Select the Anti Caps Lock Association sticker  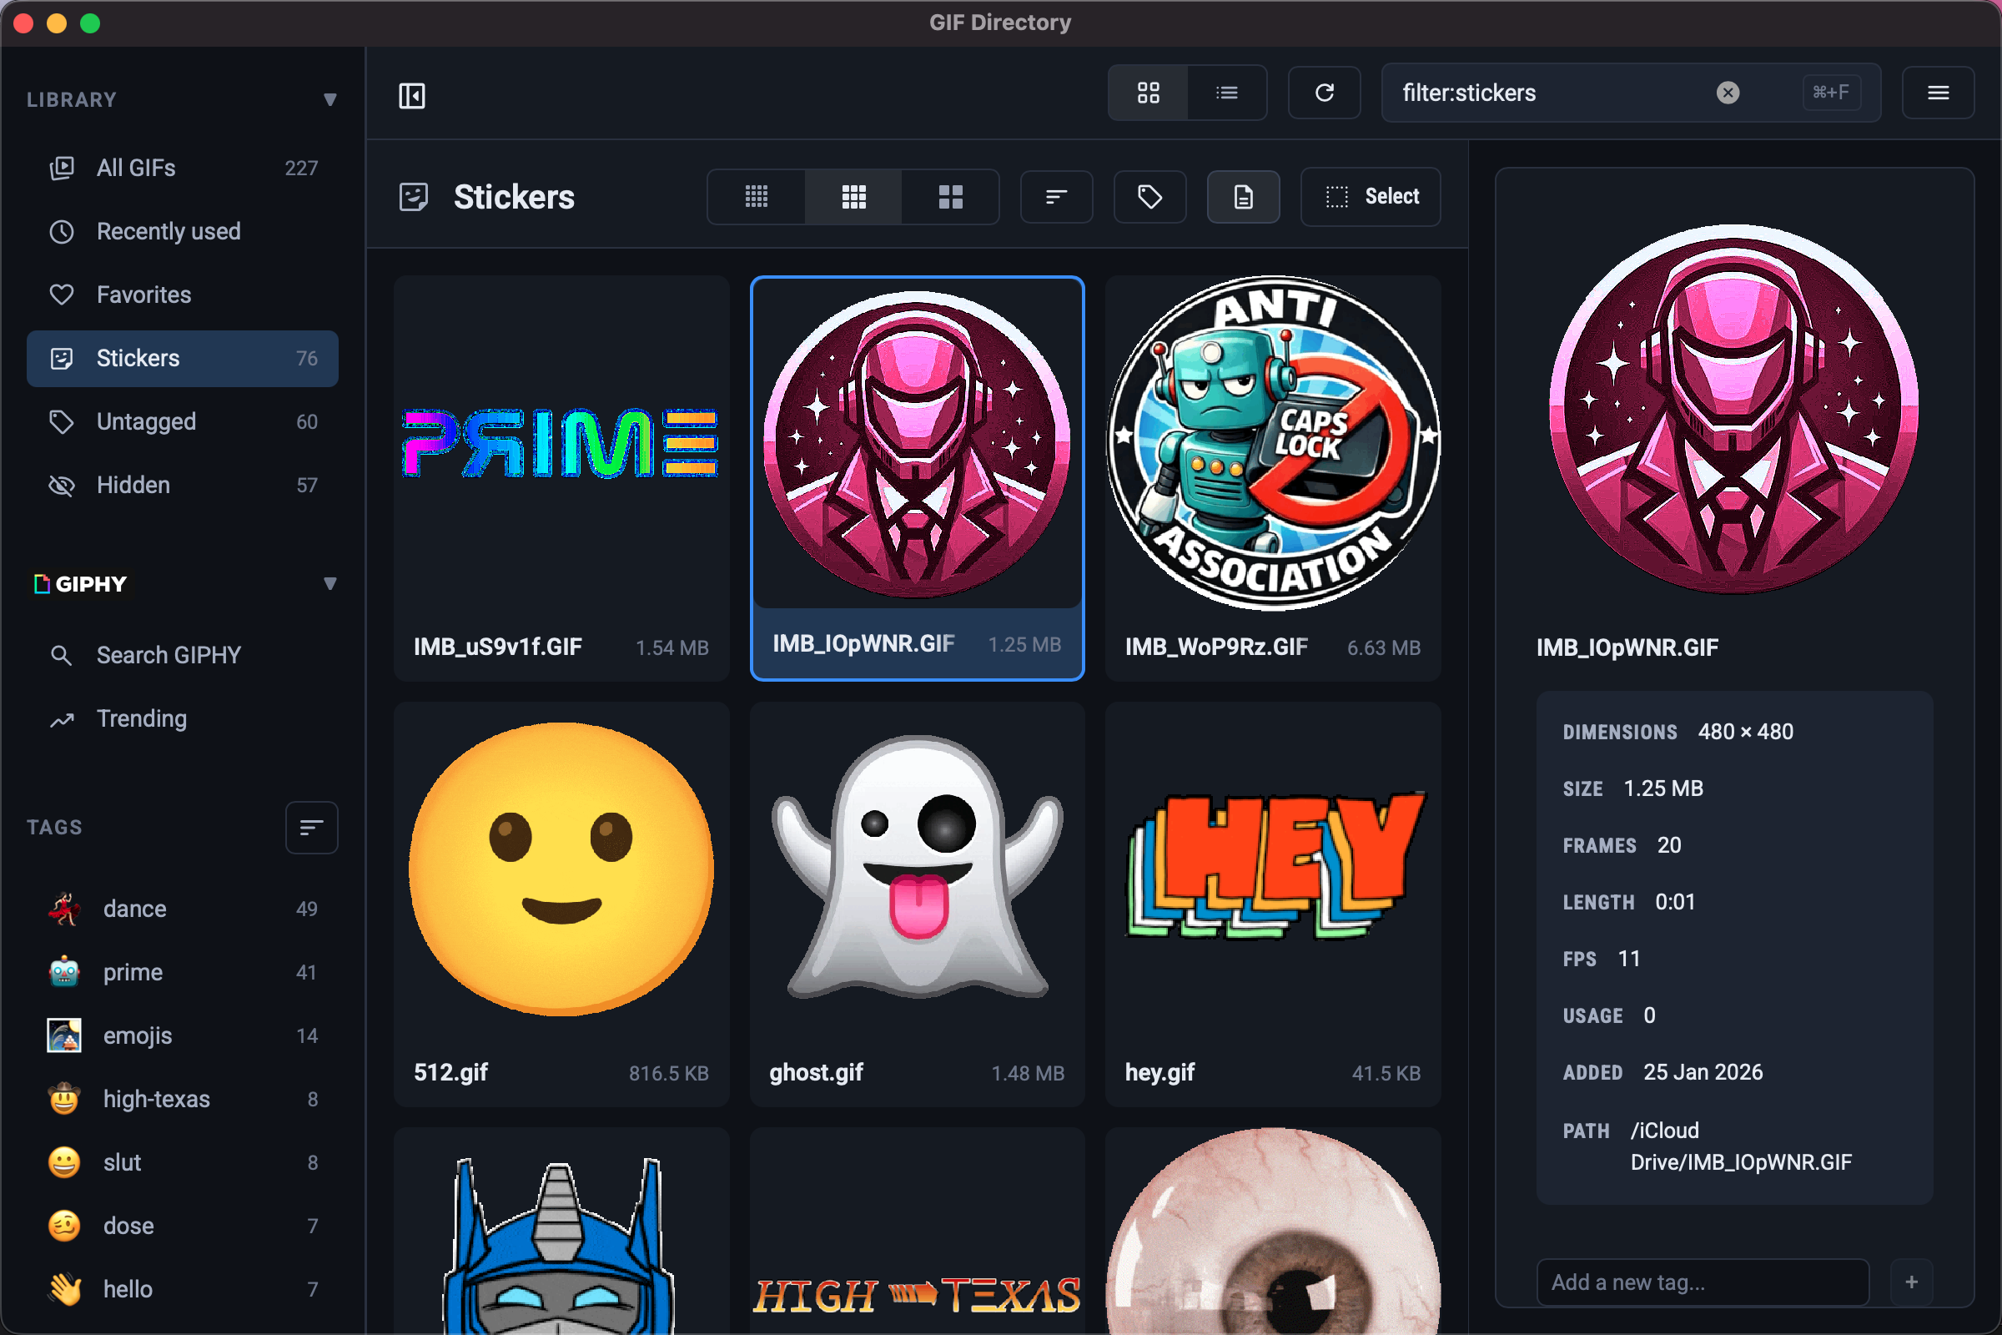click(x=1273, y=478)
